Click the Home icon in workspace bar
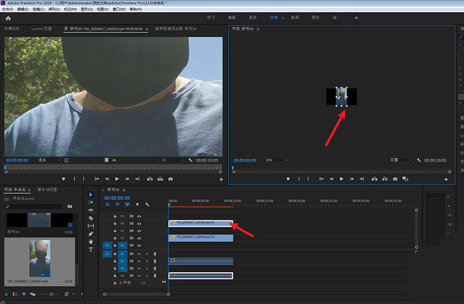 pyautogui.click(x=8, y=18)
